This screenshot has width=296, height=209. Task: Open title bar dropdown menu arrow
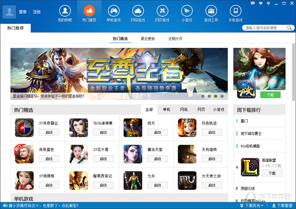[268, 3]
